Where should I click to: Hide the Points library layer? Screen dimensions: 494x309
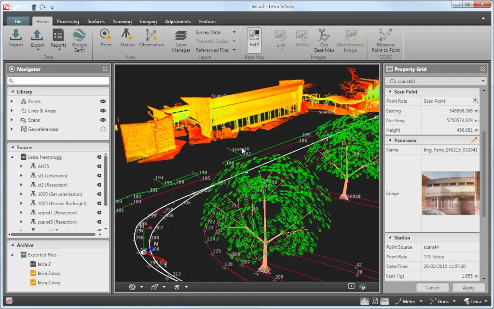(103, 101)
